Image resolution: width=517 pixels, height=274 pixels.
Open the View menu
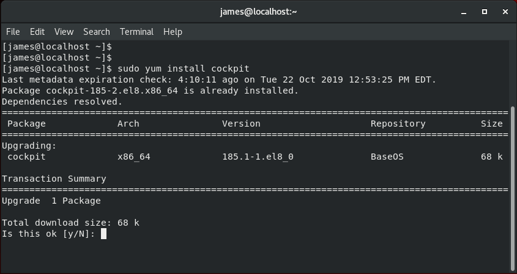point(64,32)
